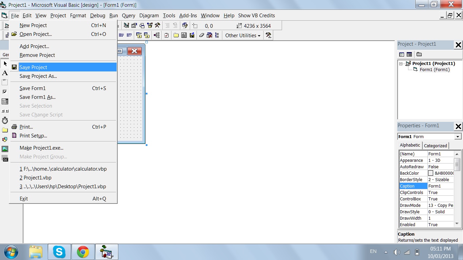Screen dimensions: 463x260
Task: Open recent file 2 Project1.vbp
Action: [x=63, y=178]
